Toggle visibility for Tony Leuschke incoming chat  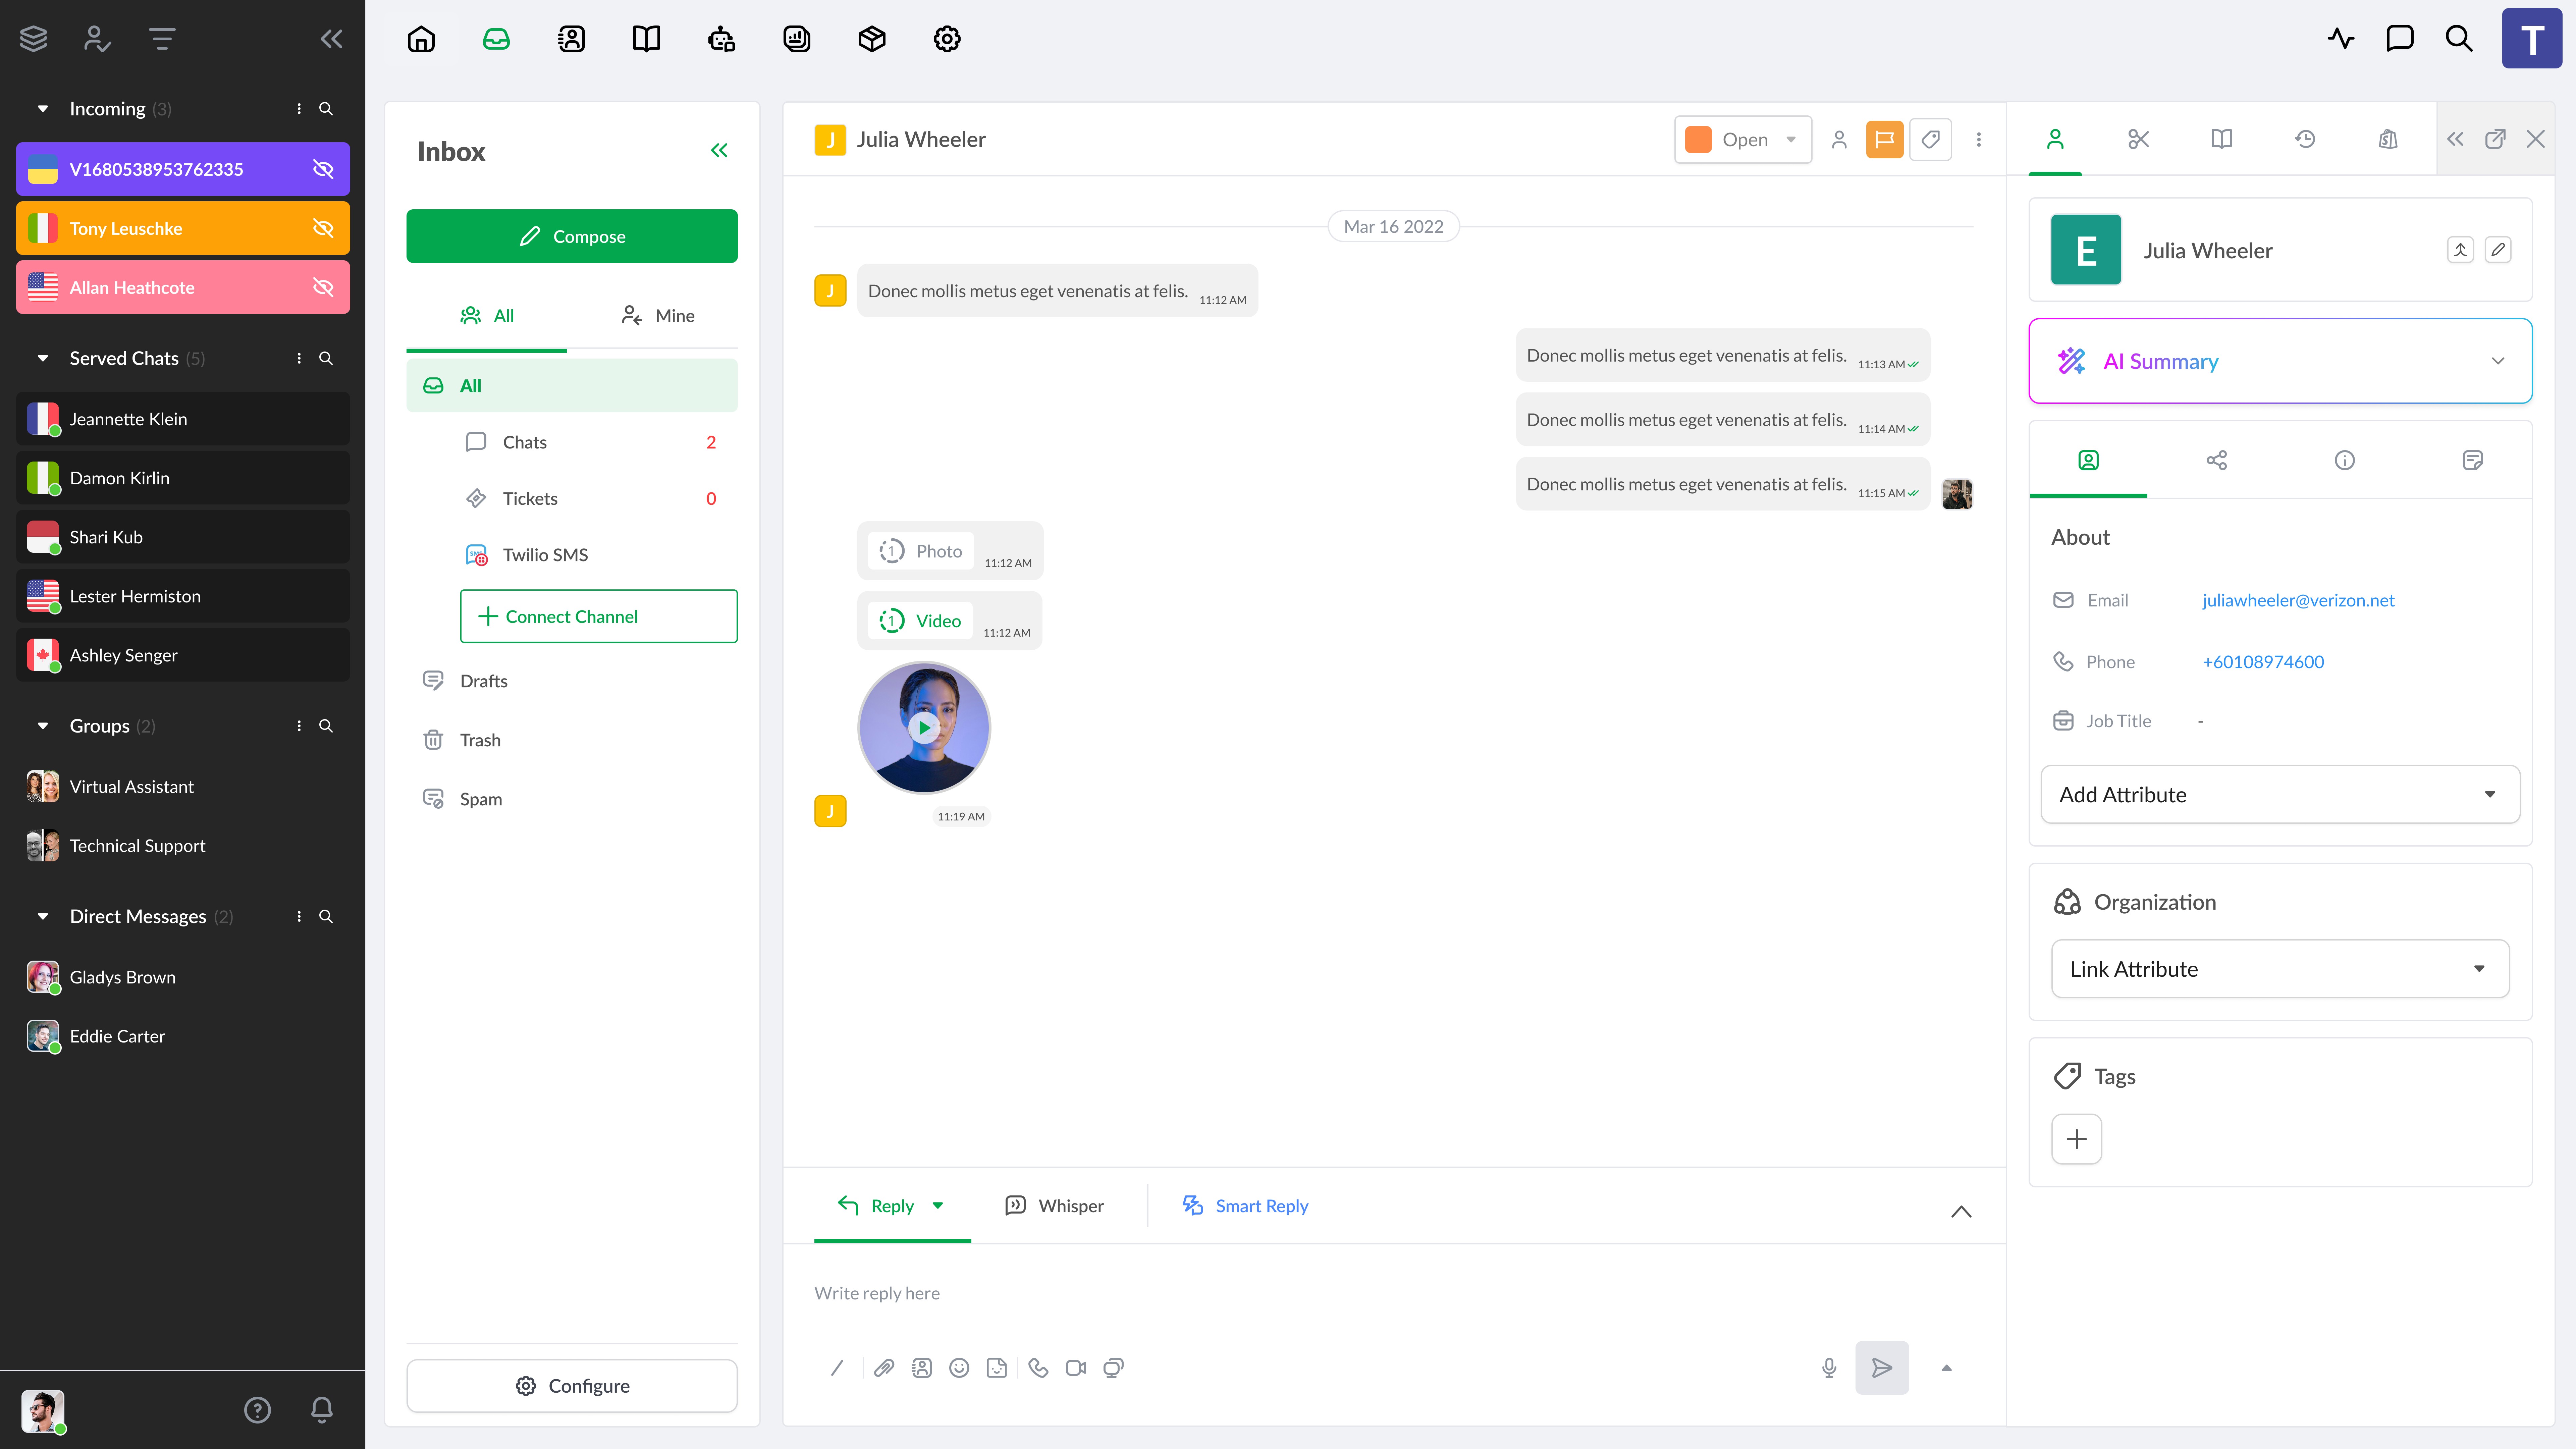click(323, 228)
